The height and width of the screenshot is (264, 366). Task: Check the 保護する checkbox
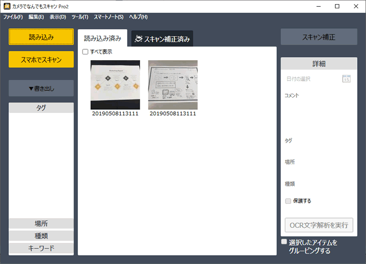288,201
